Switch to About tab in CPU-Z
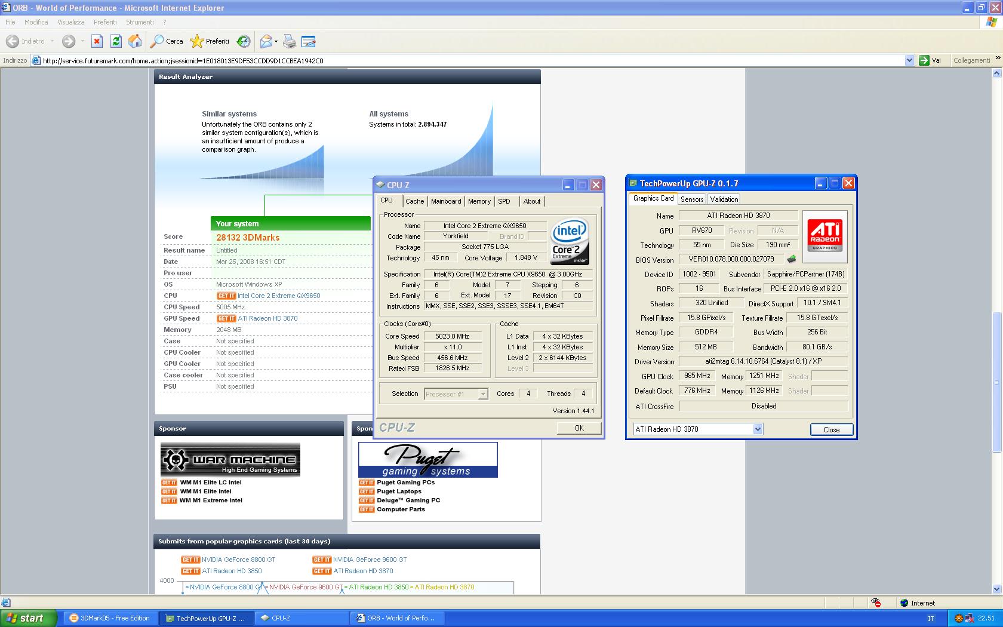 pos(532,201)
